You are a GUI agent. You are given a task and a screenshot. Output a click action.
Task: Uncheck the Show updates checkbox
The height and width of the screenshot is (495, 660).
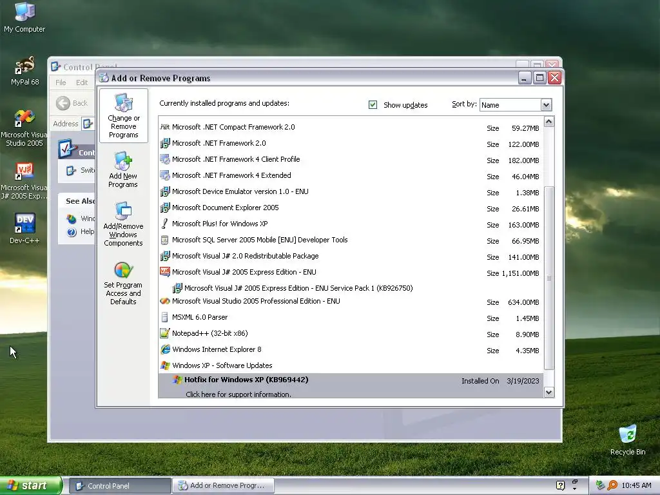point(373,105)
